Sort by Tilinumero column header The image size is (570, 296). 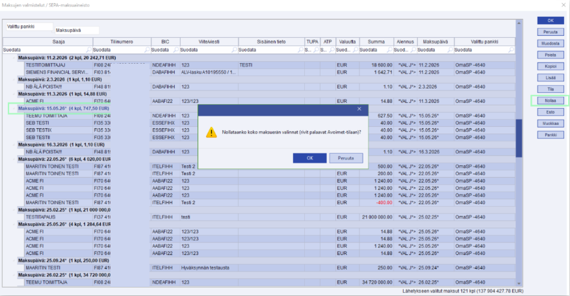pos(122,42)
